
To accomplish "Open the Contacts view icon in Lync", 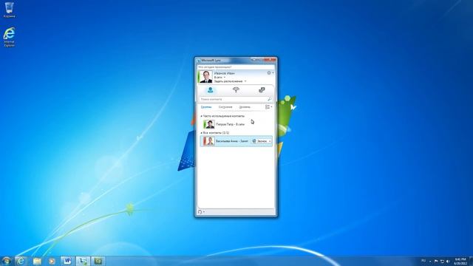I will 210,90.
